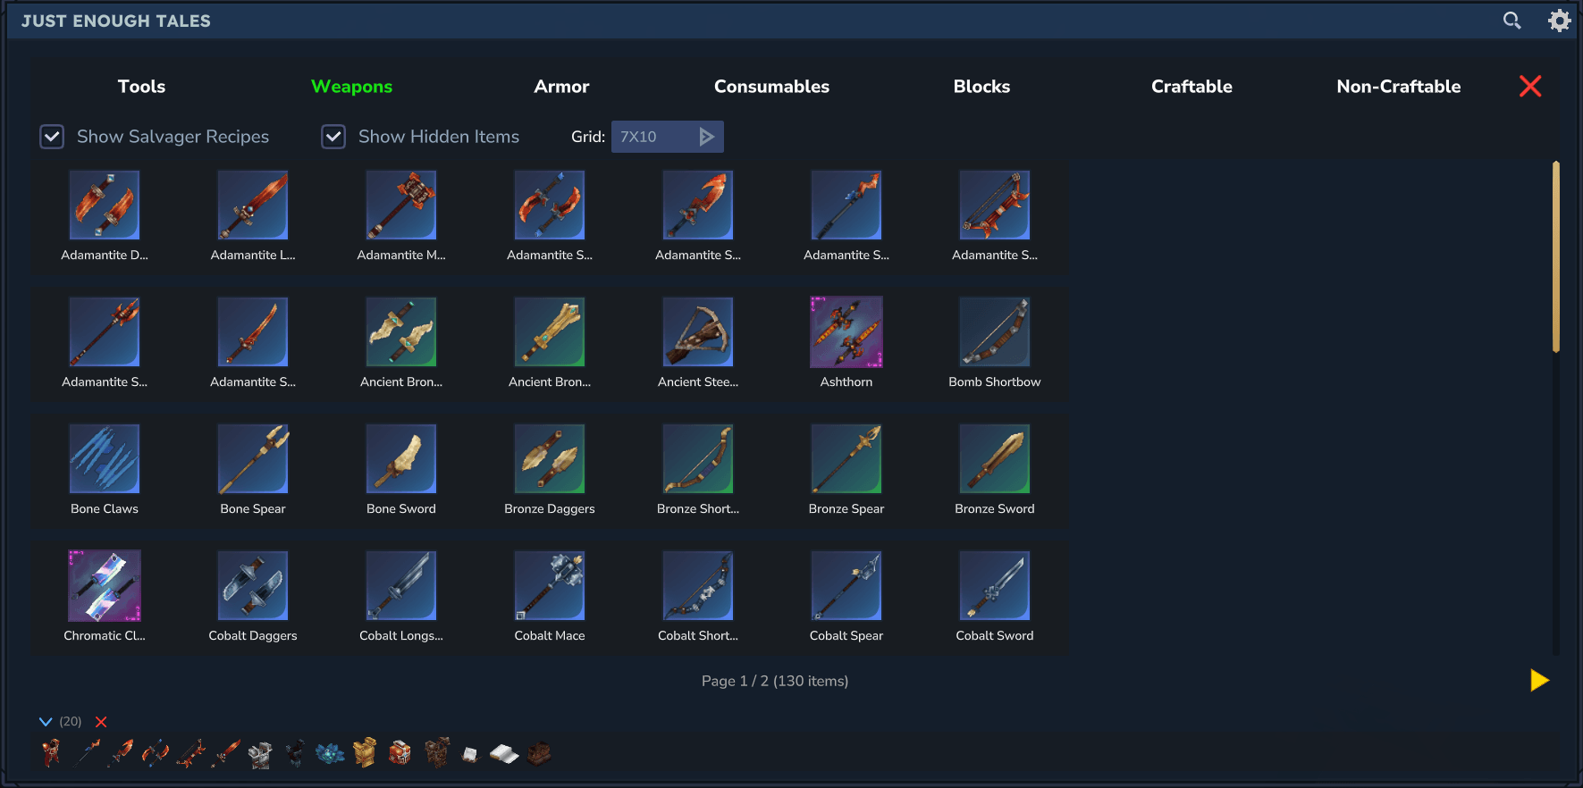
Task: Collapse the recent items chevron (20)
Action: 46,722
